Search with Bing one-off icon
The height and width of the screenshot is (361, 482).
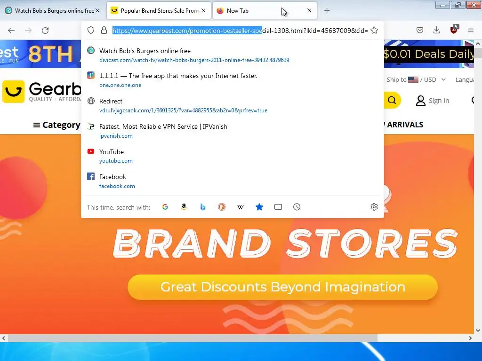pos(202,207)
